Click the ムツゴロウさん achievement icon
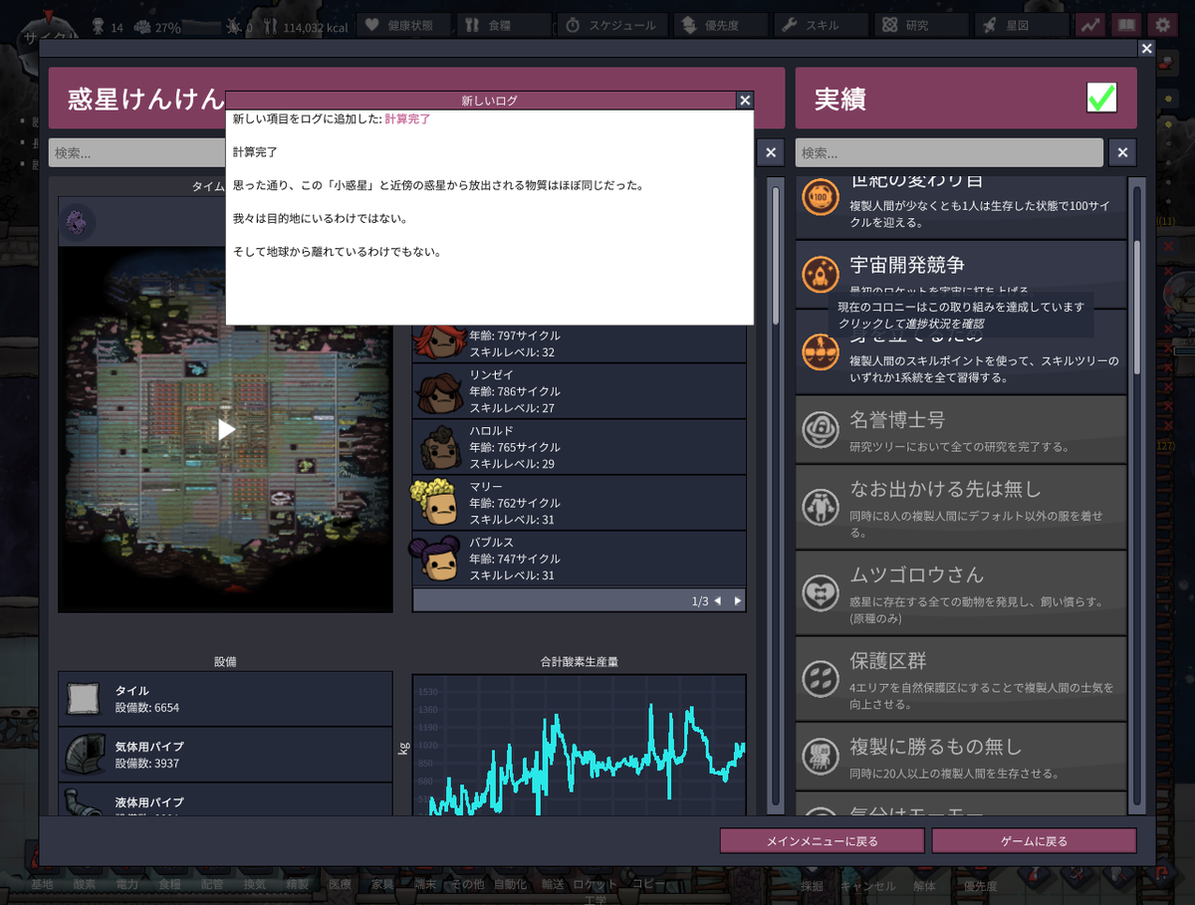This screenshot has height=905, width=1195. pyautogui.click(x=822, y=592)
